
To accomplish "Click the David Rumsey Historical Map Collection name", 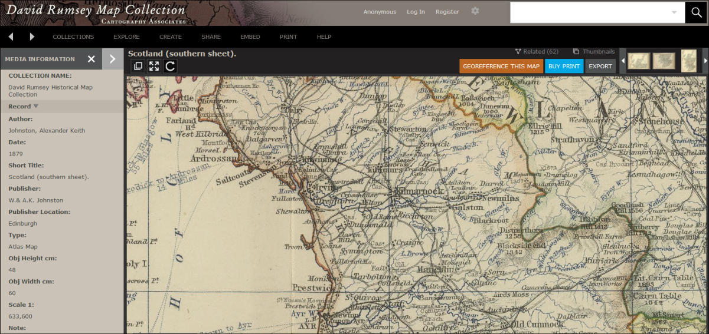I will (x=50, y=91).
